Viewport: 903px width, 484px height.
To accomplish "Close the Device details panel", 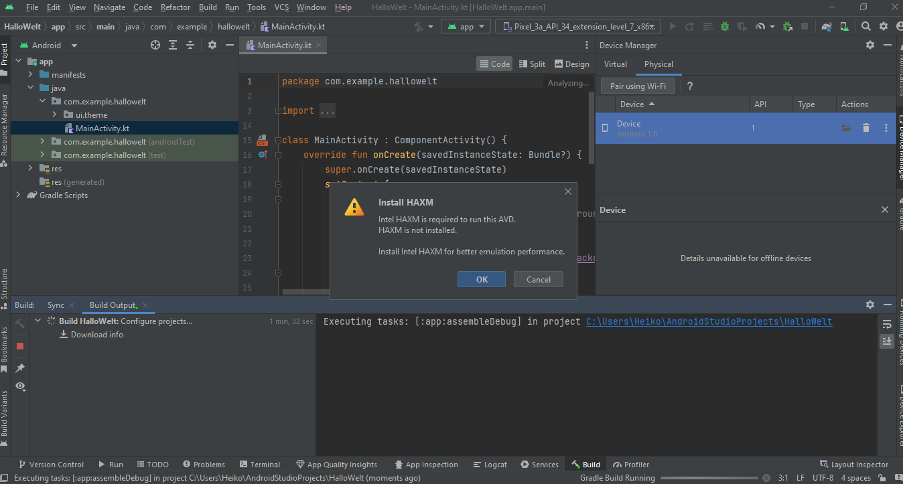I will (x=885, y=210).
